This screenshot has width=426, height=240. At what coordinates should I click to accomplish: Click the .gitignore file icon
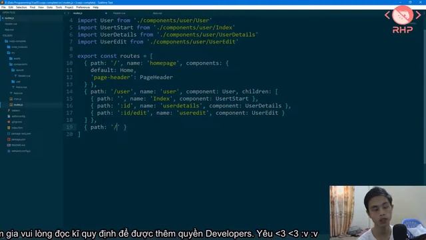coord(9,122)
